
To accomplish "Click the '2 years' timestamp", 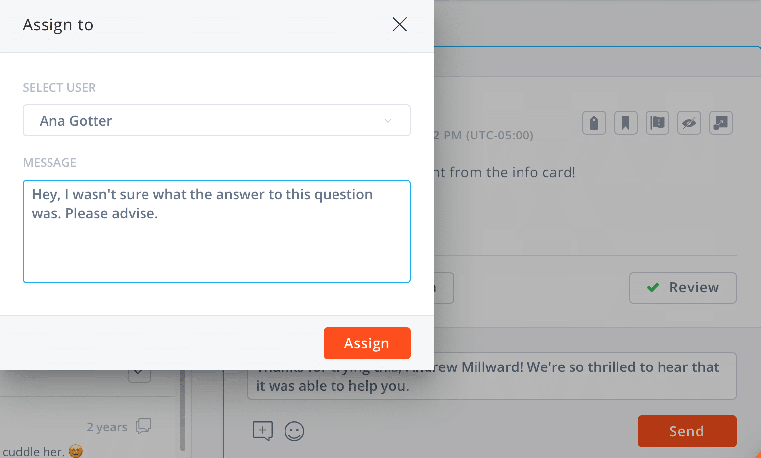I will tap(107, 427).
